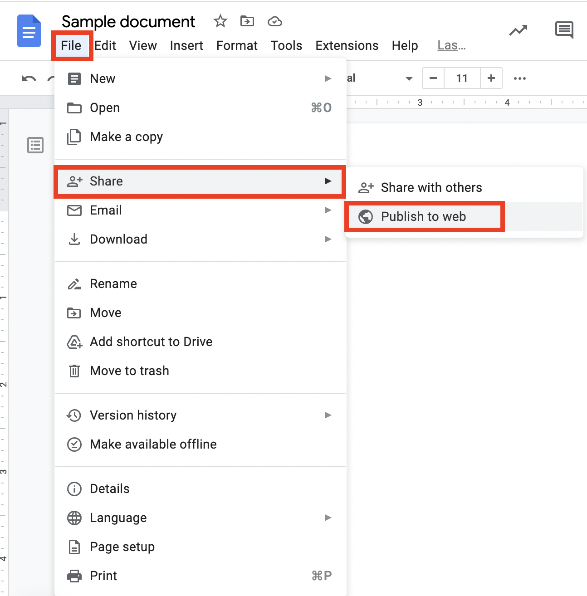Screen dimensions: 587x596
Task: Open the Insert menu
Action: (x=186, y=45)
